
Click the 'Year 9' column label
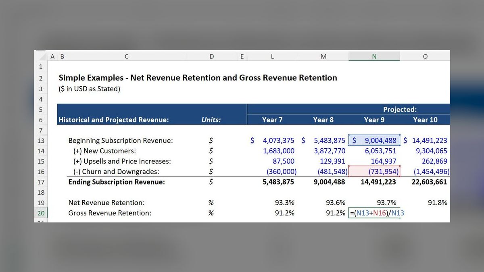point(374,120)
